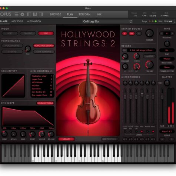Click the Reverb Predelay knob
Image resolution: width=176 pixels, height=176 pixels.
[x=125, y=56]
